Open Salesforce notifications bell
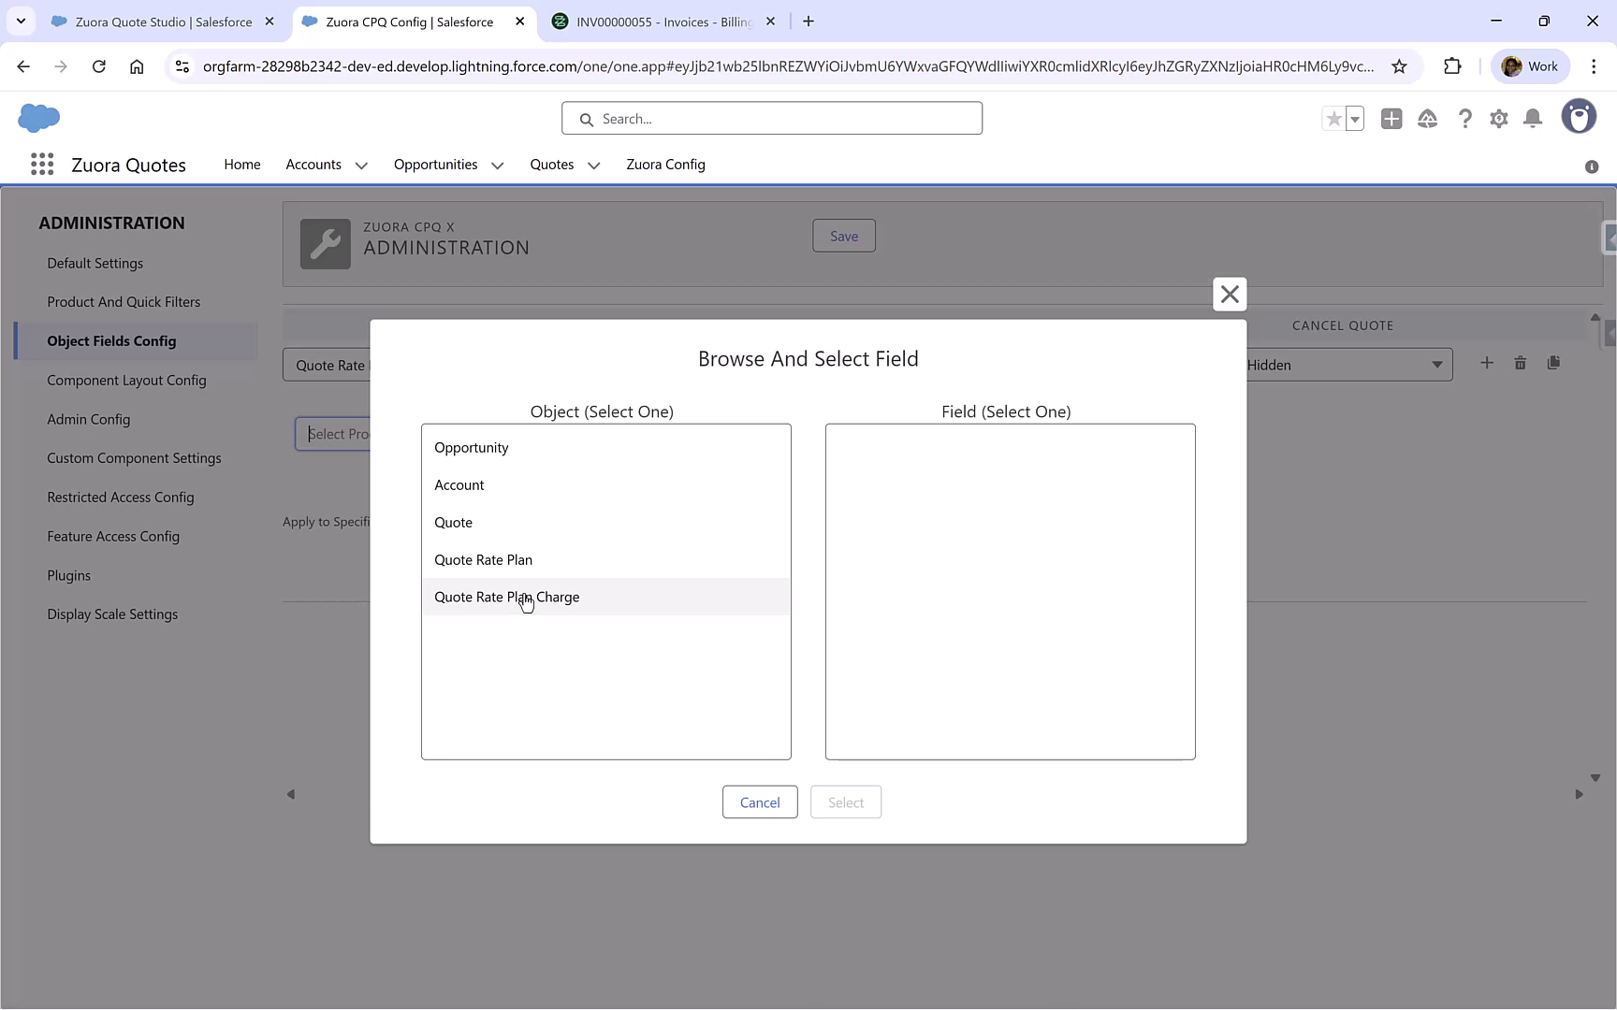Screen dimensions: 1617x1010 [1532, 118]
